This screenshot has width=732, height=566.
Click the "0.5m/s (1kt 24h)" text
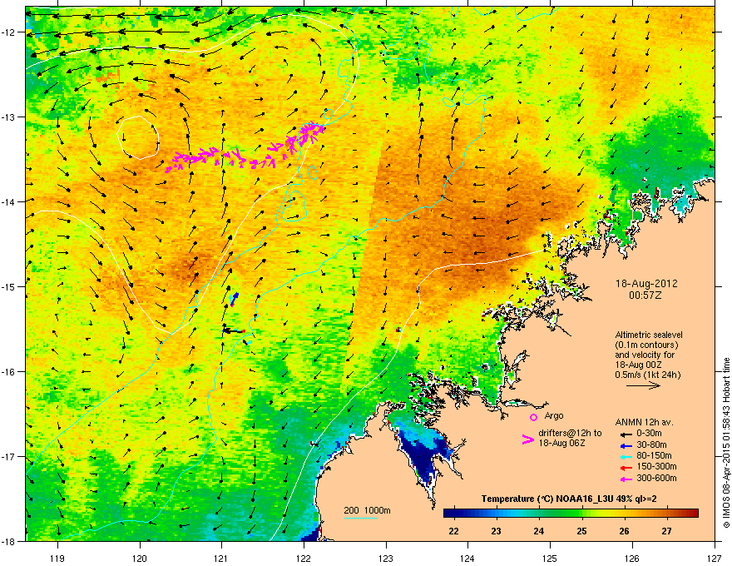[648, 375]
